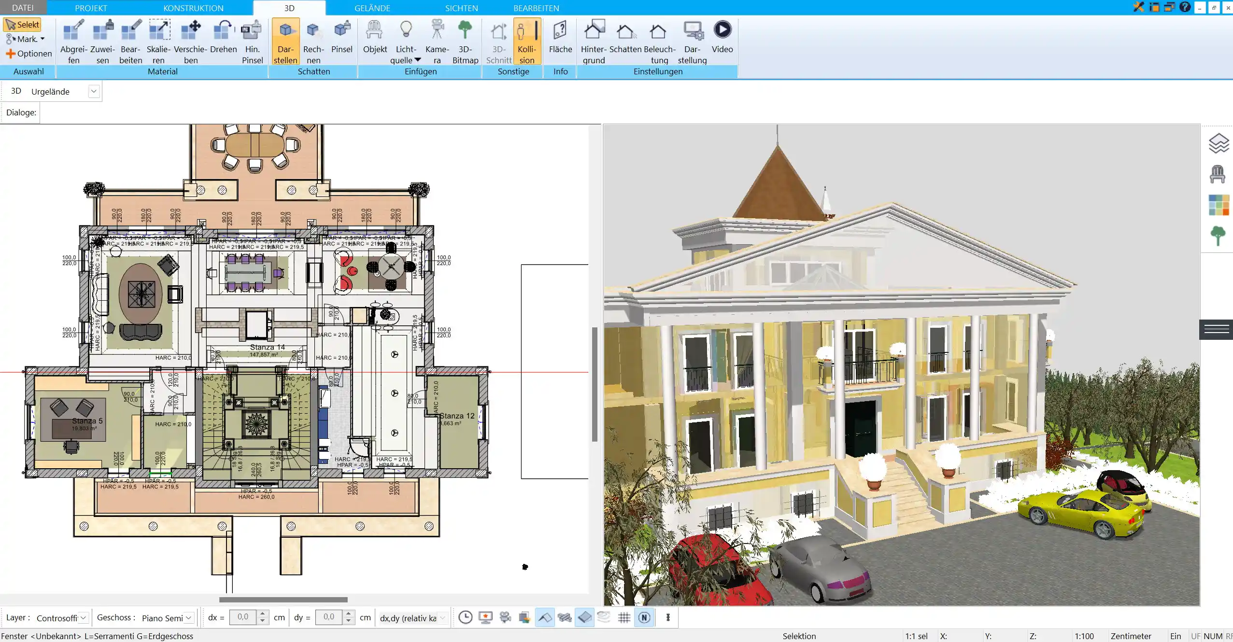
Task: Toggle the floor slab visibility button
Action: click(584, 617)
